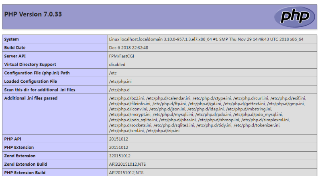Select the disabled value for virtual directory
This screenshot has height=177, width=318.
(117, 65)
